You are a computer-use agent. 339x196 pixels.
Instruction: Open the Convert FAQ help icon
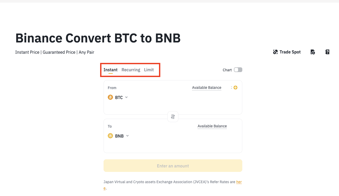[327, 52]
